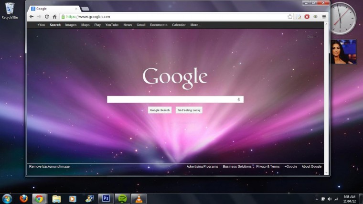363x204 pixels.
Task: Open the Chrome menu hamburger icon
Action: [x=324, y=17]
